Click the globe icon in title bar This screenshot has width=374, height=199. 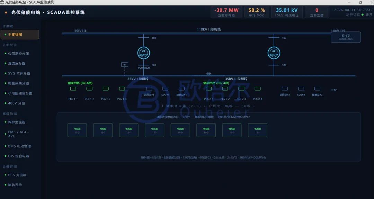(2, 2)
